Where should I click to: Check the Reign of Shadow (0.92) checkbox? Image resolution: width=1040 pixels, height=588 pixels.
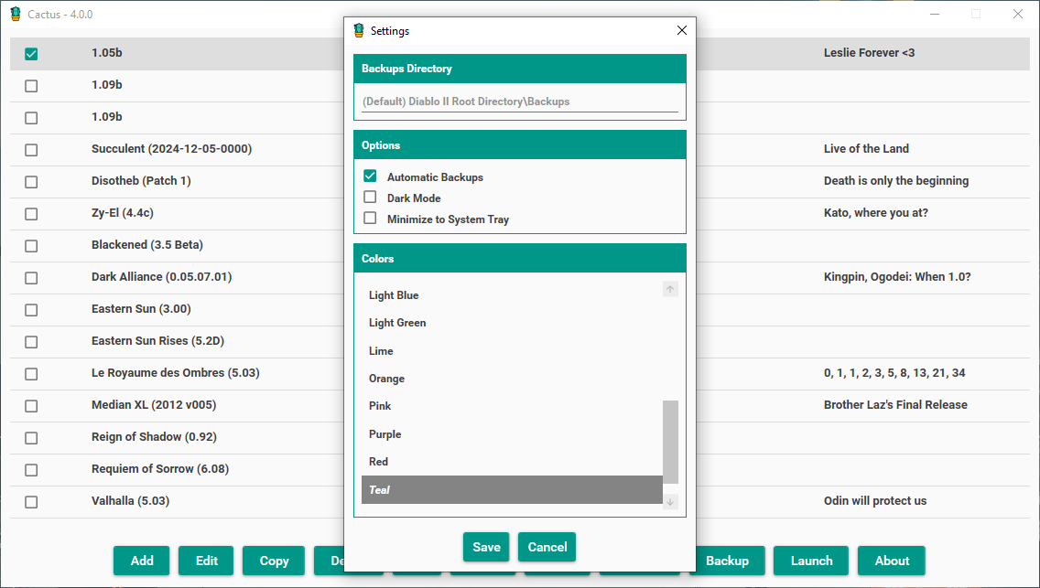(x=31, y=438)
